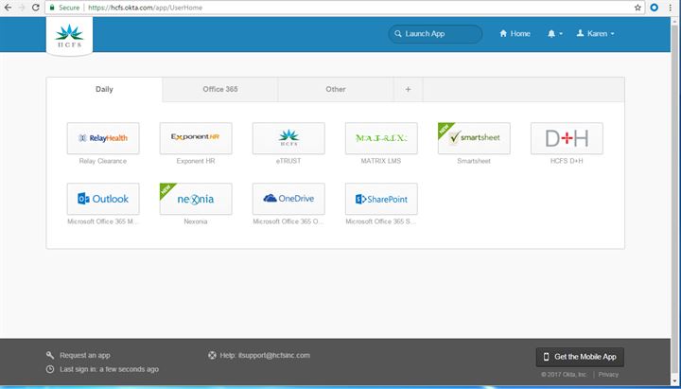This screenshot has width=681, height=389.
Task: Expand the notifications bell dropdown
Action: tap(555, 34)
